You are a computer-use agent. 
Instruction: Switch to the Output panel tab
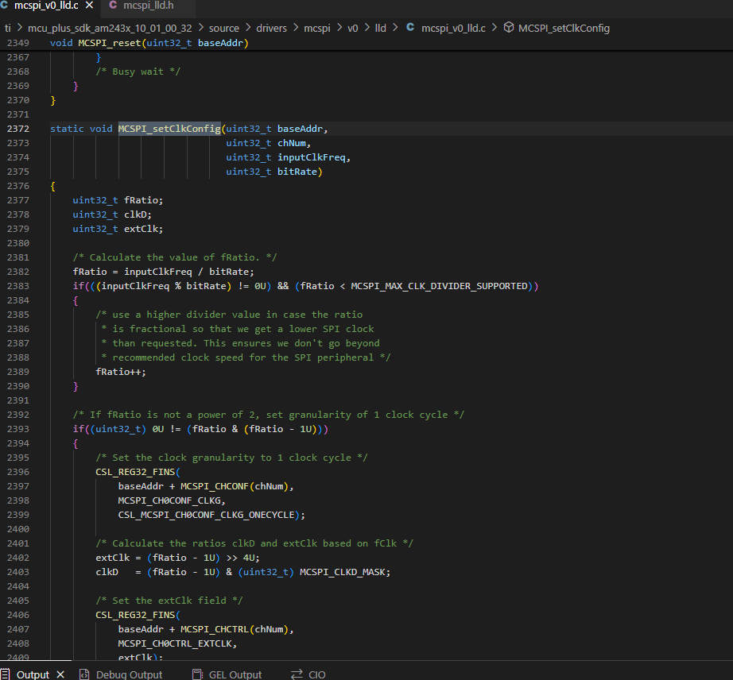coord(33,674)
